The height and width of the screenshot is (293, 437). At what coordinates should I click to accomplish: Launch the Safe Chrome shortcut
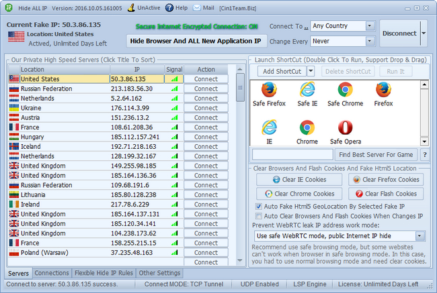345,94
